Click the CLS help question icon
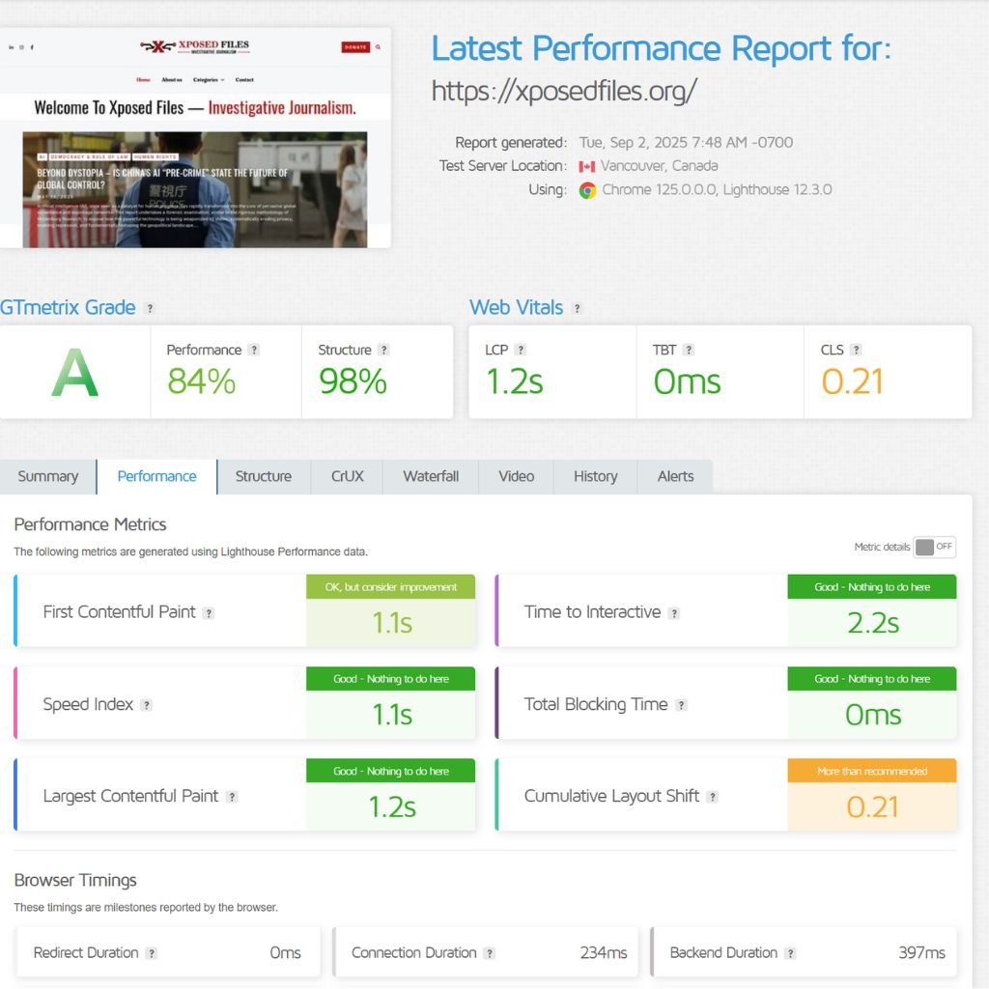The width and height of the screenshot is (989, 989). [856, 351]
